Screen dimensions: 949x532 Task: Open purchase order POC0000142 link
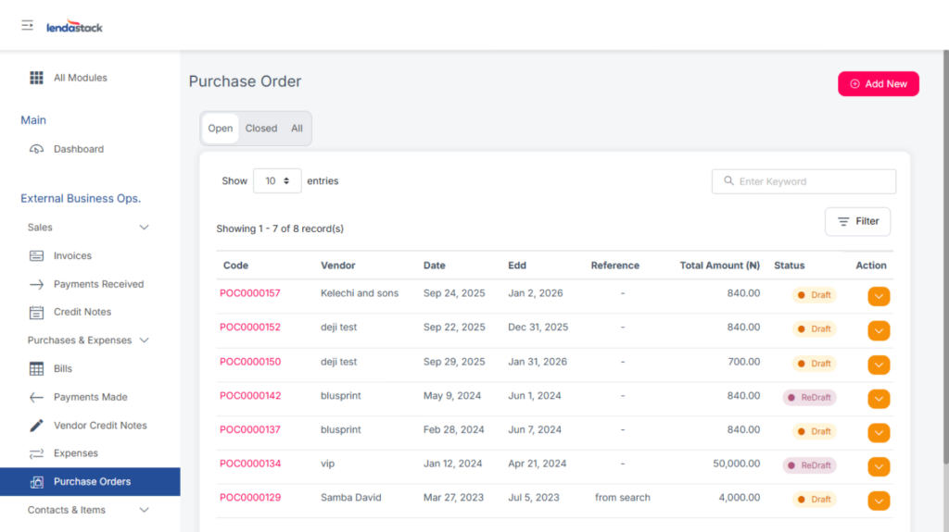pyautogui.click(x=250, y=396)
